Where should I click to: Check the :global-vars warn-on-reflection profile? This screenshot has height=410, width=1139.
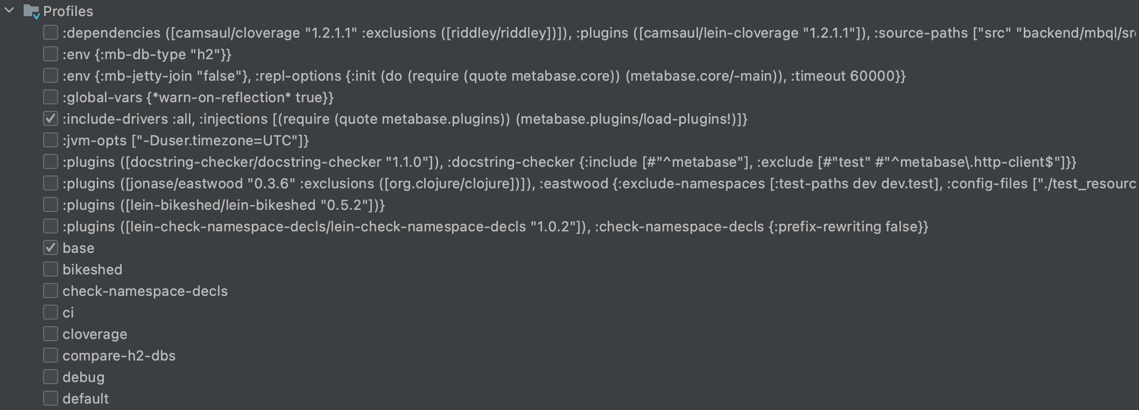click(50, 97)
